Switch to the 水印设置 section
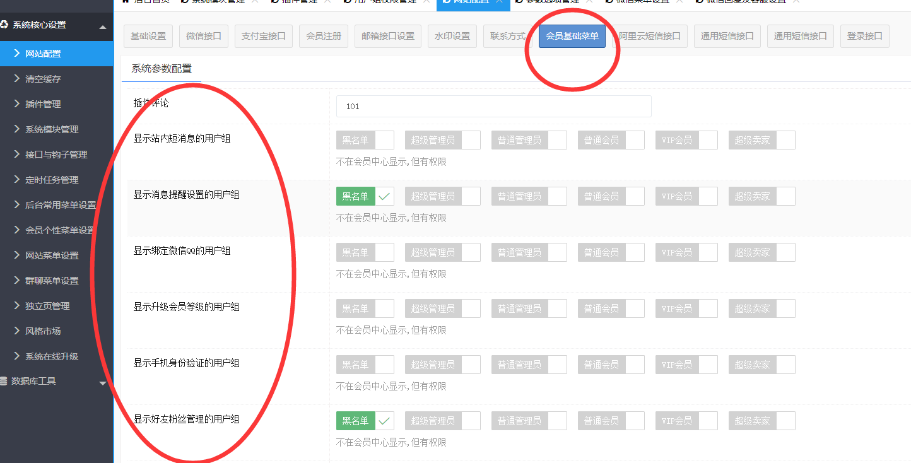911x463 pixels. pos(452,36)
